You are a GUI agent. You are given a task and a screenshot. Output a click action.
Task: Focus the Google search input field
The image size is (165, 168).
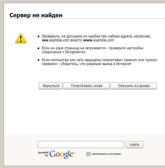click(81, 144)
